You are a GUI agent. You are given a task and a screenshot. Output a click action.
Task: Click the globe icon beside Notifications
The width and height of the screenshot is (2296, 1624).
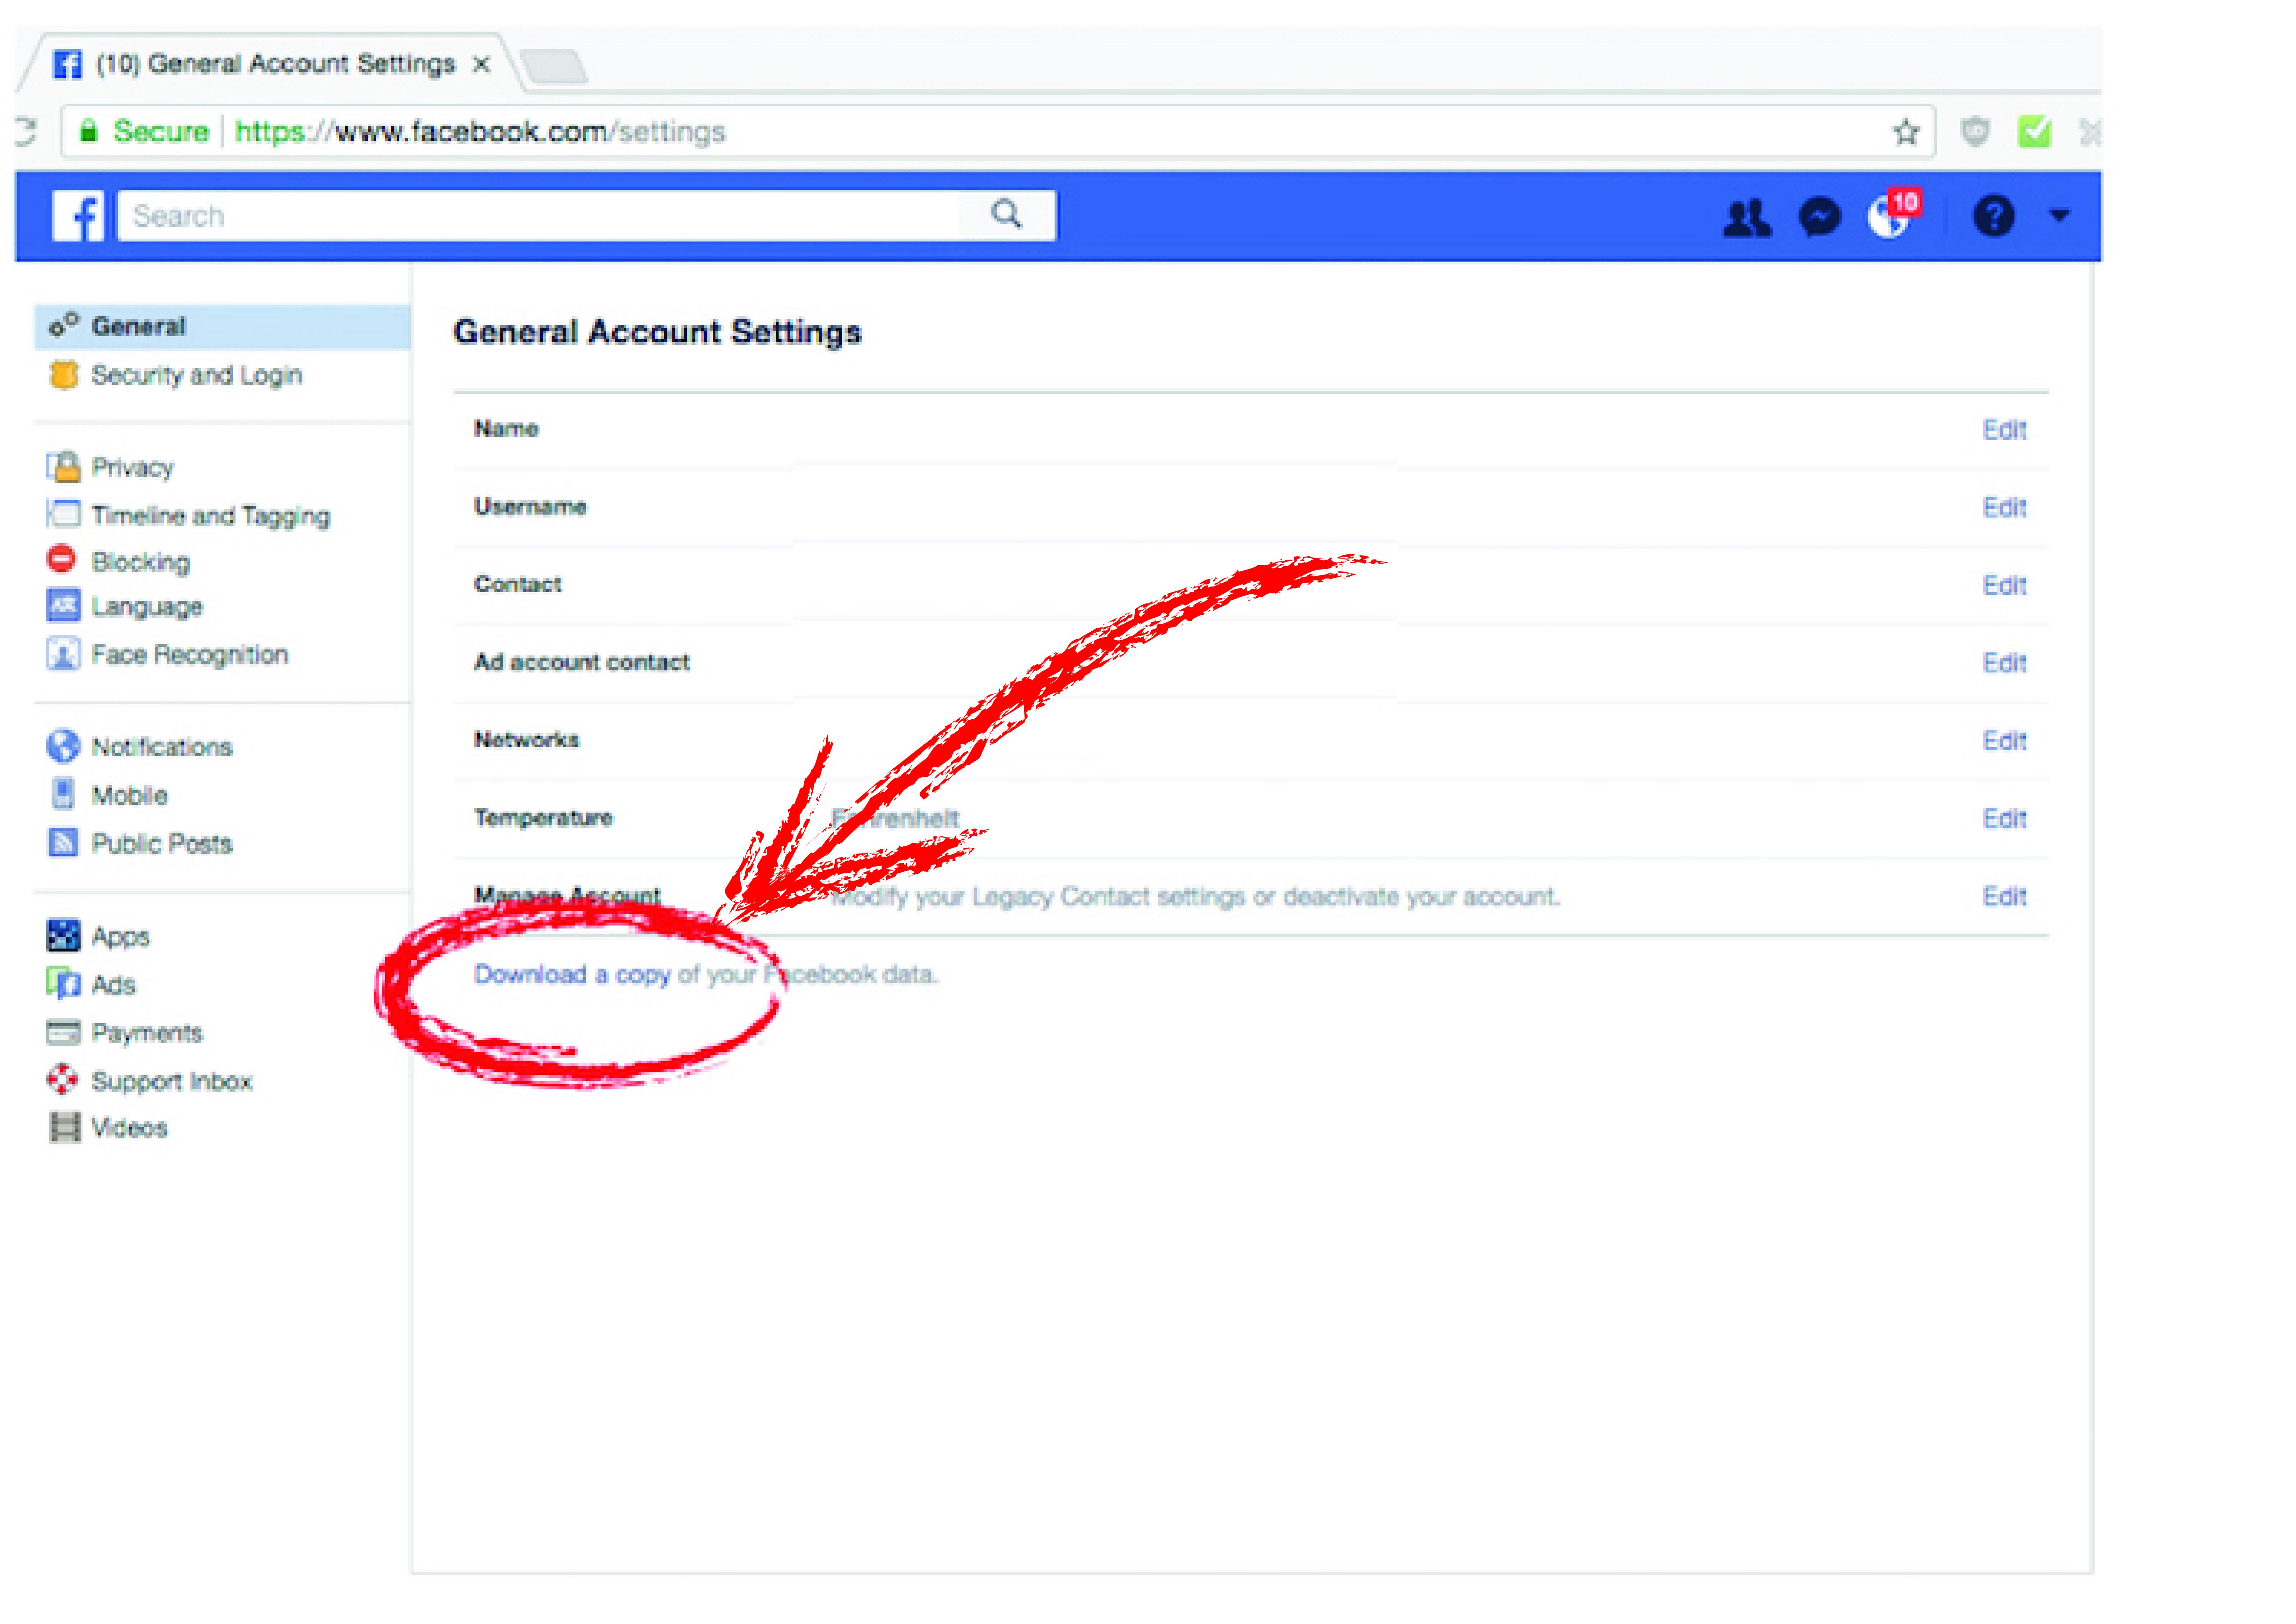click(63, 746)
